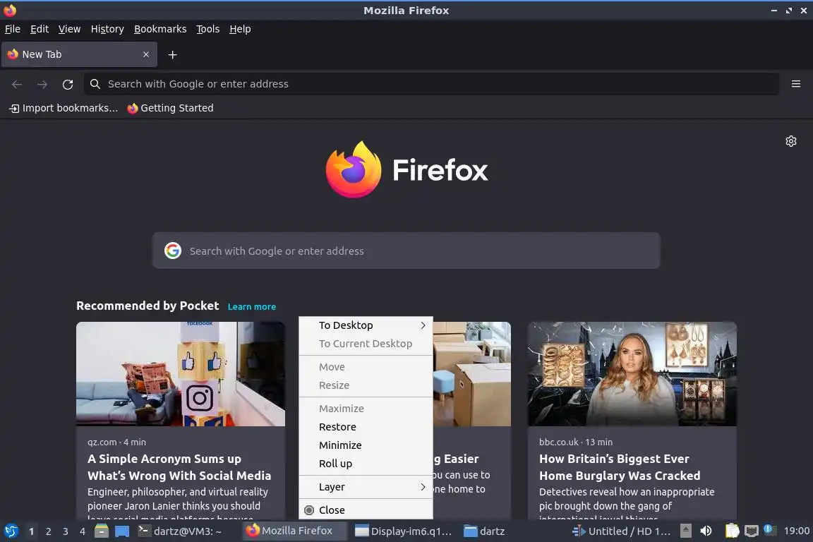Open the Tools menu

pyautogui.click(x=208, y=29)
